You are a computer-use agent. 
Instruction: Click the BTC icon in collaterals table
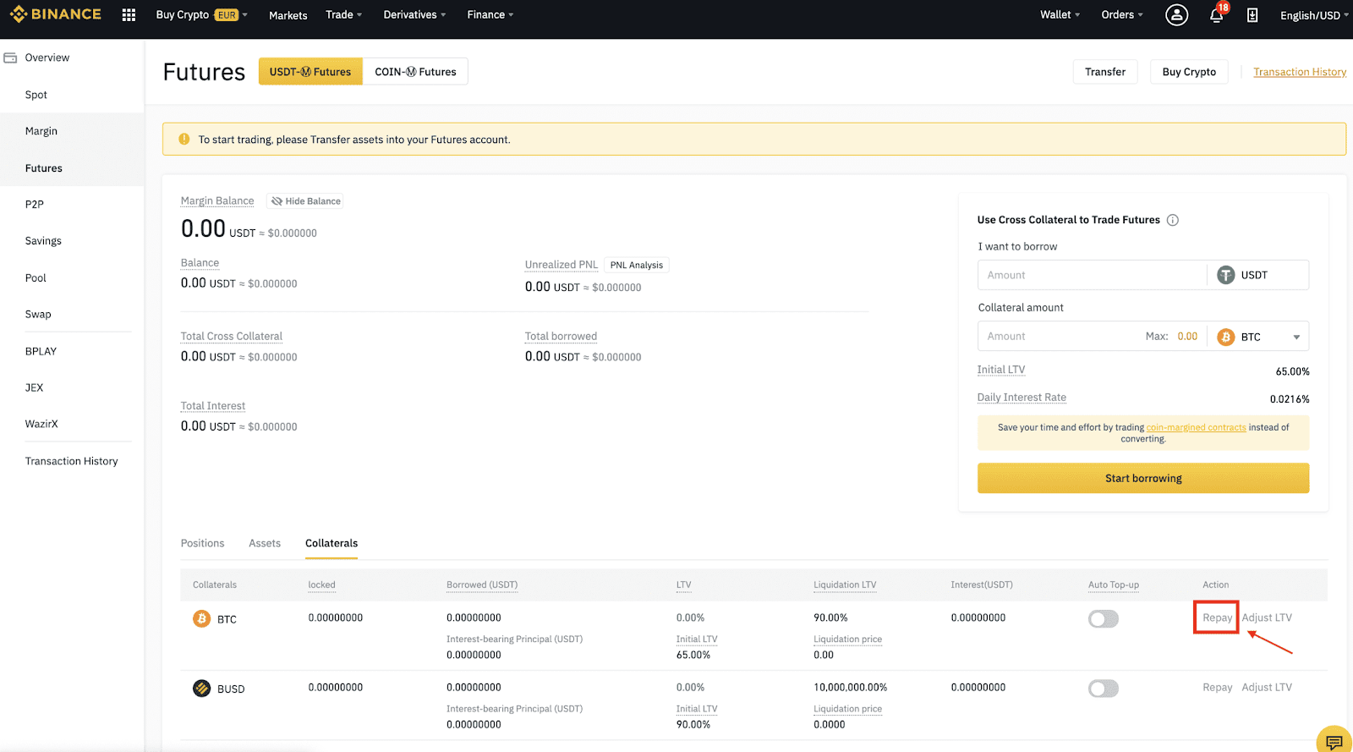coord(201,618)
